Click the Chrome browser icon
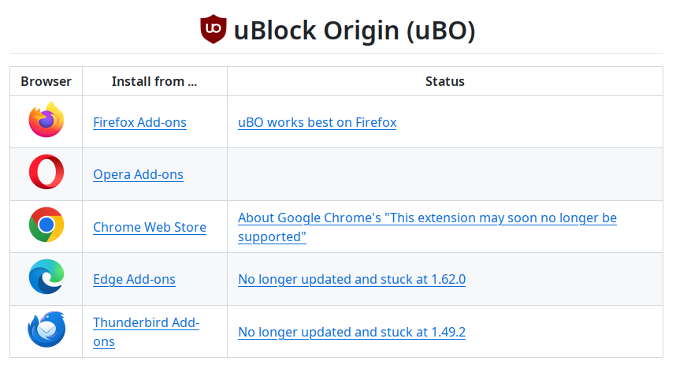 point(46,225)
